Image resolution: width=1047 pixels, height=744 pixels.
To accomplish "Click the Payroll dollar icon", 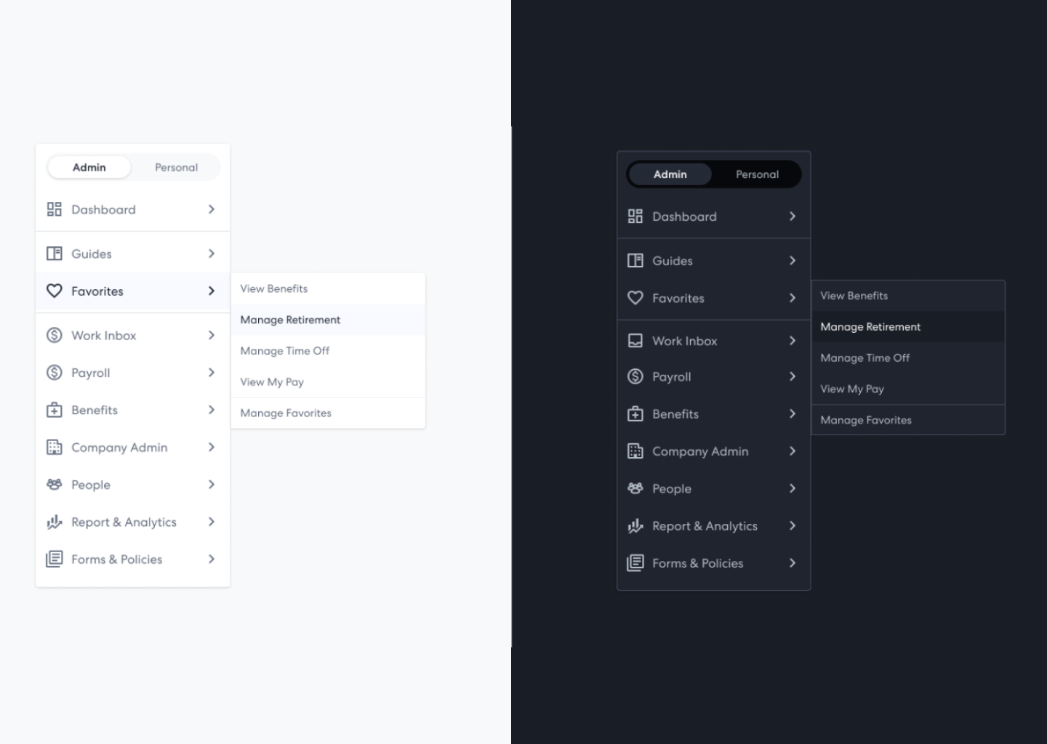I will tap(53, 372).
